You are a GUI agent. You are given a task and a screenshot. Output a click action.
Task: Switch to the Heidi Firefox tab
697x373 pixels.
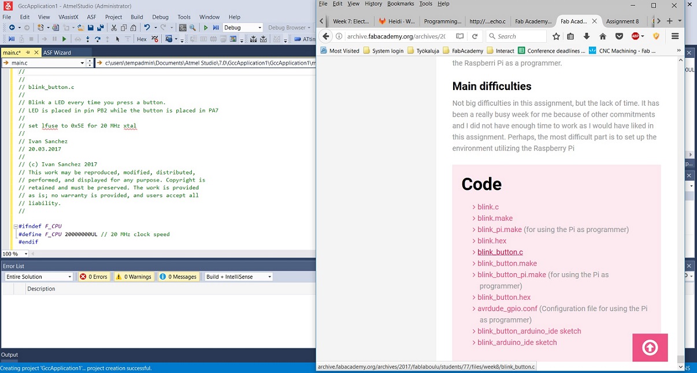(x=397, y=21)
